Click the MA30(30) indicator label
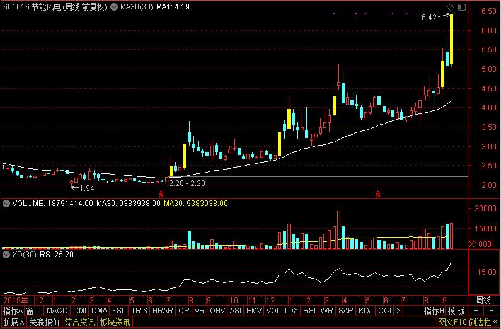The width and height of the screenshot is (501, 329). click(136, 7)
